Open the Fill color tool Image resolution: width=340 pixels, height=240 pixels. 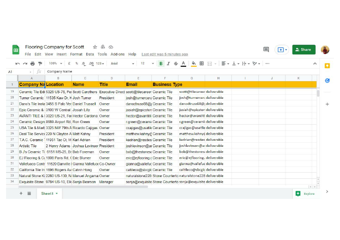coord(193,63)
